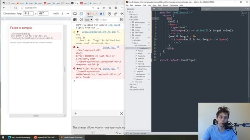Viewport: 250px width, 140px height.
Task: Open the DevTools issues counter badge
Action: 102,14
